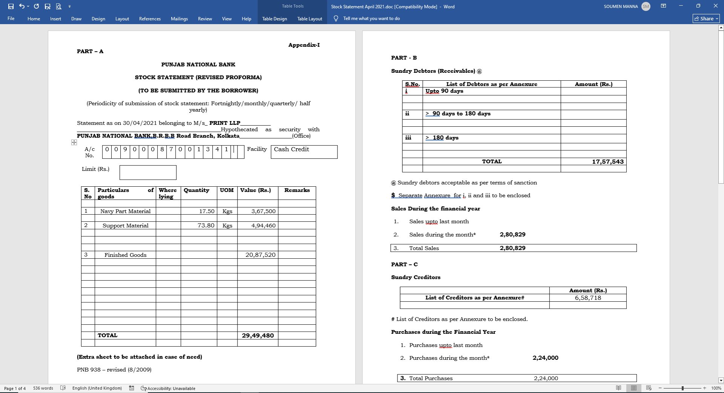
Task: Click the vertical scrollbar down arrow
Action: (721, 381)
